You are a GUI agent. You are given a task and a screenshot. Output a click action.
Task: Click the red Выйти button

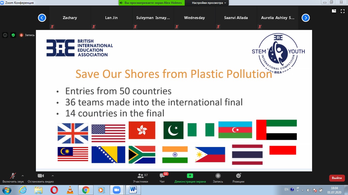click(337, 178)
